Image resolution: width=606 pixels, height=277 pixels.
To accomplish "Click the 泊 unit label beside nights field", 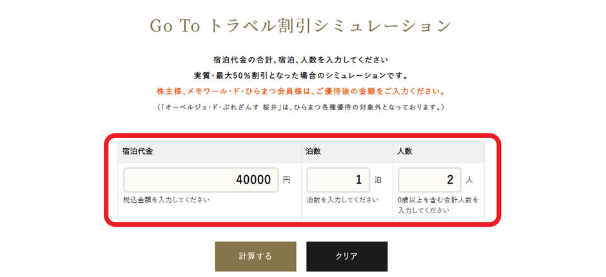I will click(378, 180).
